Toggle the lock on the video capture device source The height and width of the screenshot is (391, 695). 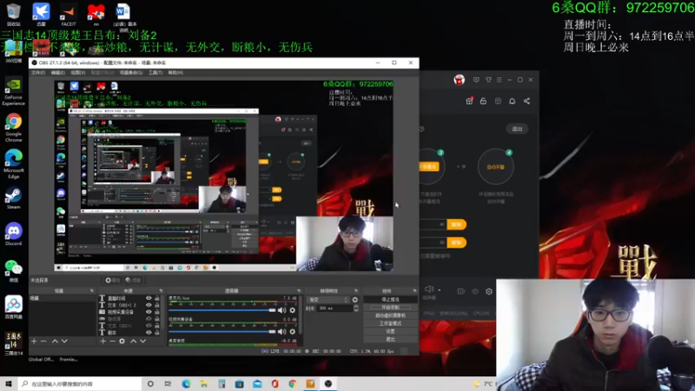pos(157,312)
